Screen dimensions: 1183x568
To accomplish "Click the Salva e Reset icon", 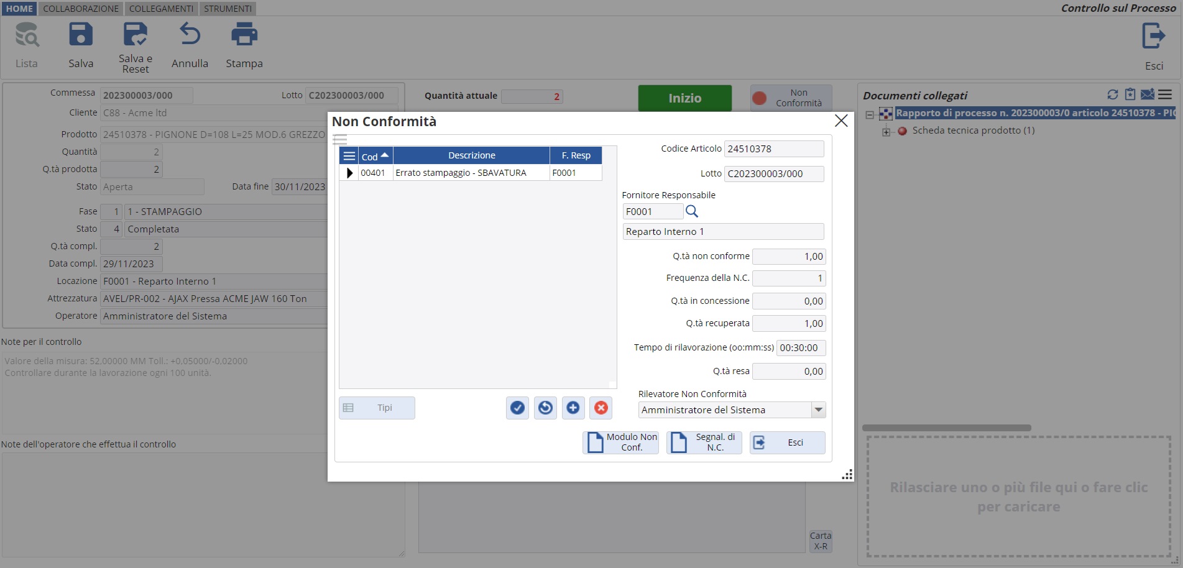I will pos(135,35).
